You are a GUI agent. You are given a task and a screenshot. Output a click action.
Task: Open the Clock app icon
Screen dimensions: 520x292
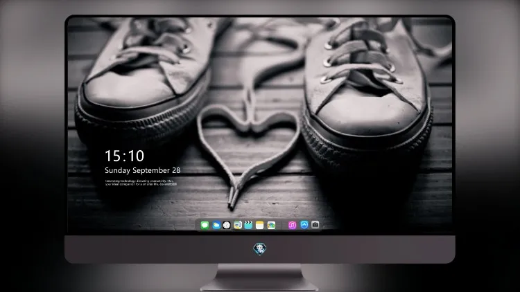pyautogui.click(x=227, y=225)
